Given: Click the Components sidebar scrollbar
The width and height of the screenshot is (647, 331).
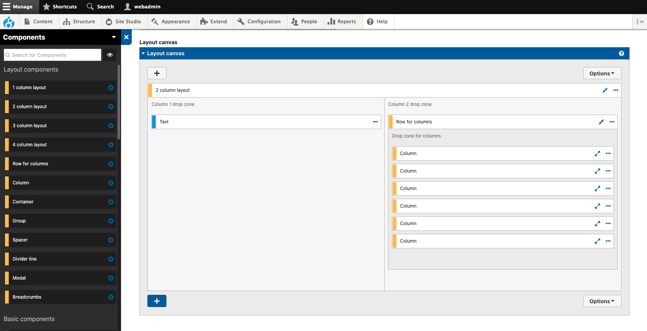Looking at the screenshot, I should tap(119, 102).
